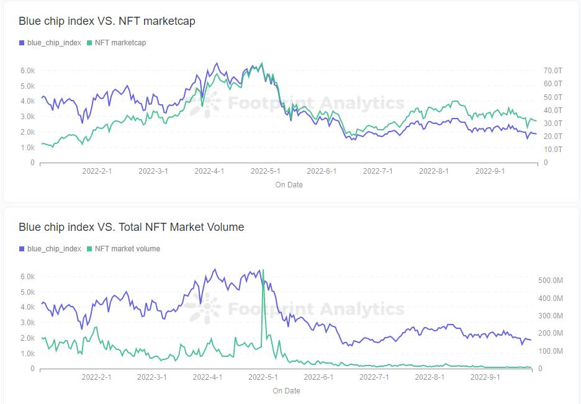Image resolution: width=581 pixels, height=404 pixels.
Task: Toggle blue_chip_index series in the volume chart legend
Action: [x=54, y=249]
